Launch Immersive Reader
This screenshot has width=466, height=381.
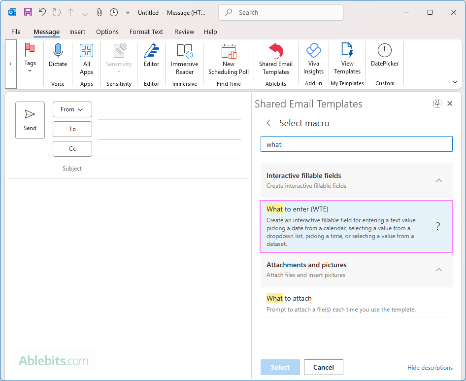(x=185, y=59)
